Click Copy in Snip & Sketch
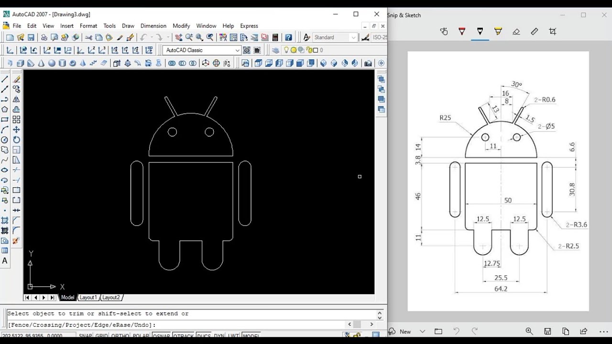 [566, 331]
